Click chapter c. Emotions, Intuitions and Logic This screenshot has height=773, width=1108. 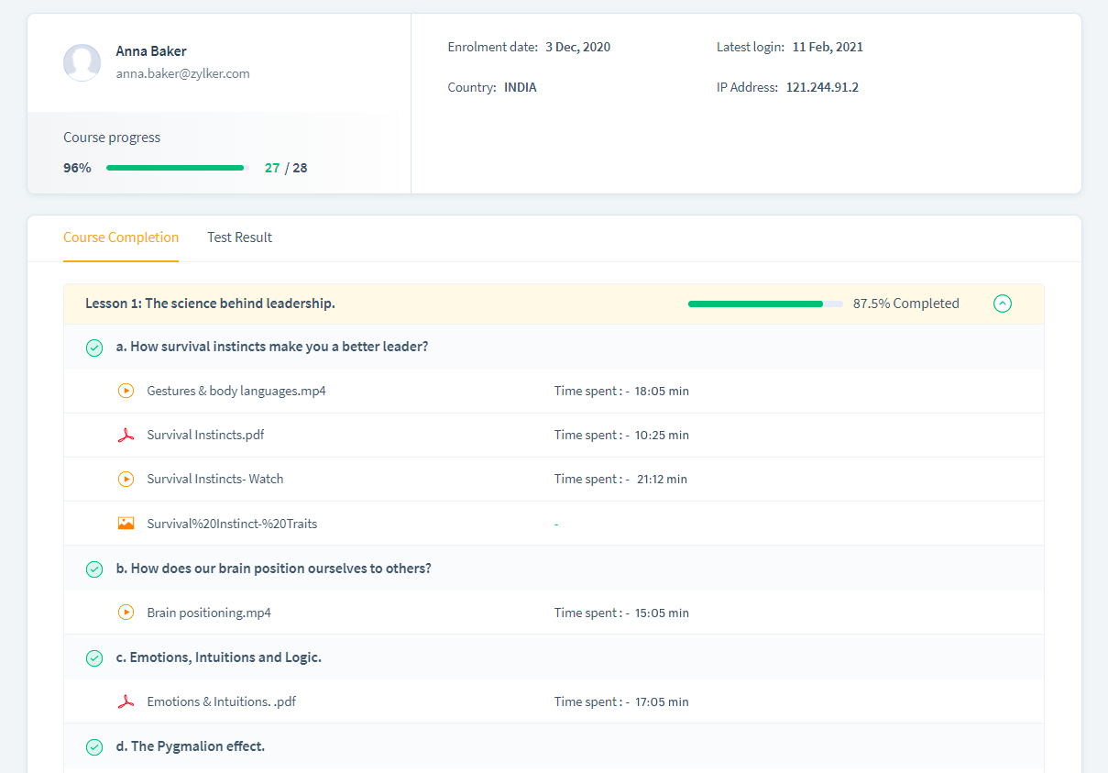click(x=218, y=657)
